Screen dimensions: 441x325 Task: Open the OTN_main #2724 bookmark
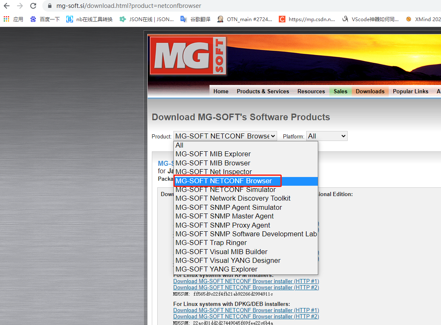tap(245, 19)
